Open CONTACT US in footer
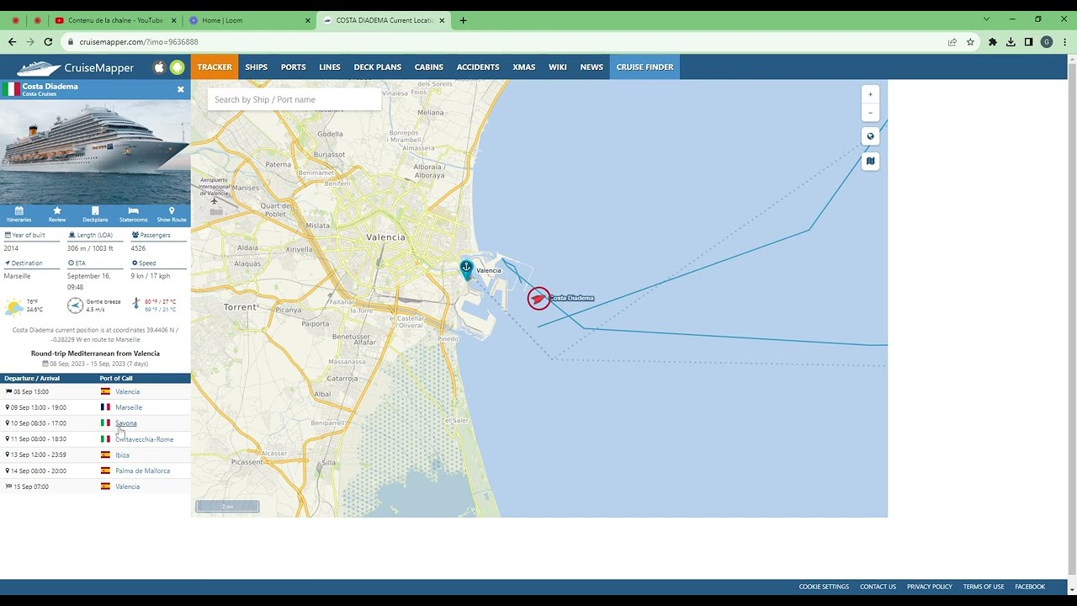The height and width of the screenshot is (606, 1077). coord(878,587)
